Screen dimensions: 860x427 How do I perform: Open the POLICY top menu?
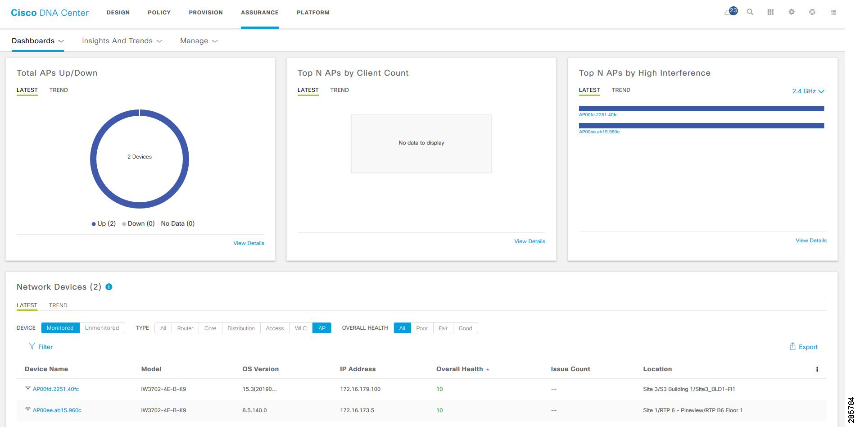click(159, 13)
